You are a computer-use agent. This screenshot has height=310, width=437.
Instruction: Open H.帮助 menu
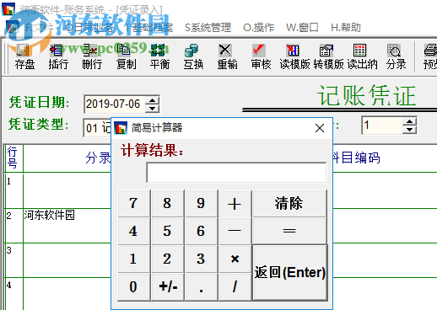(346, 28)
